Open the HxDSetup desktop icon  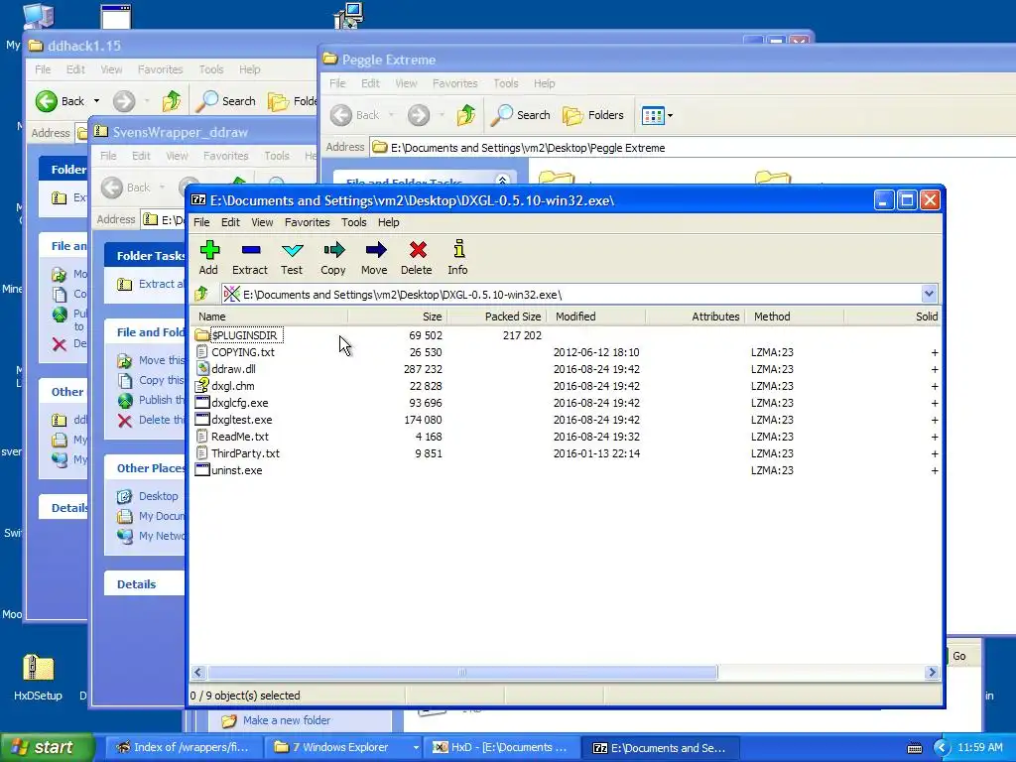point(39,678)
